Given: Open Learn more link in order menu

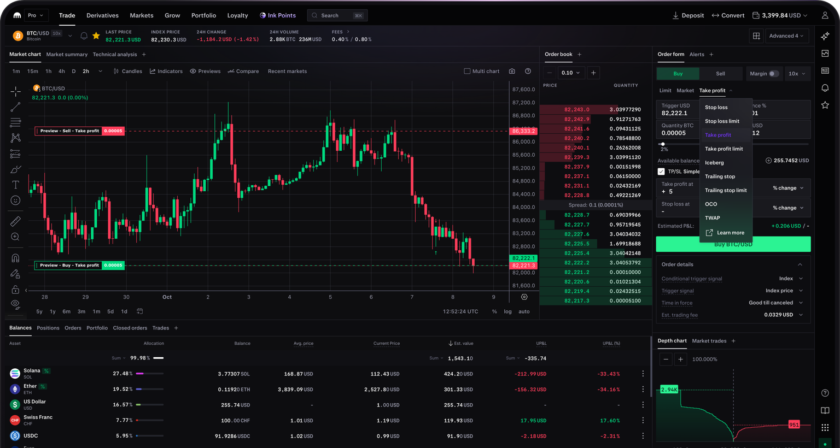Looking at the screenshot, I should [725, 233].
